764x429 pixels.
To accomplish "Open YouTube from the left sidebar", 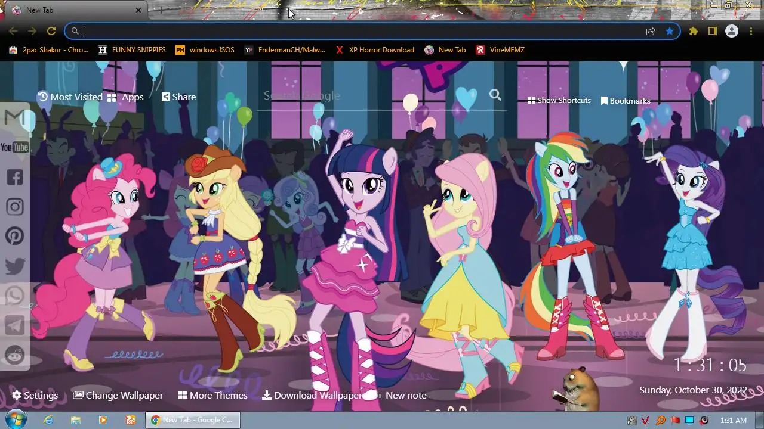I will click(14, 147).
